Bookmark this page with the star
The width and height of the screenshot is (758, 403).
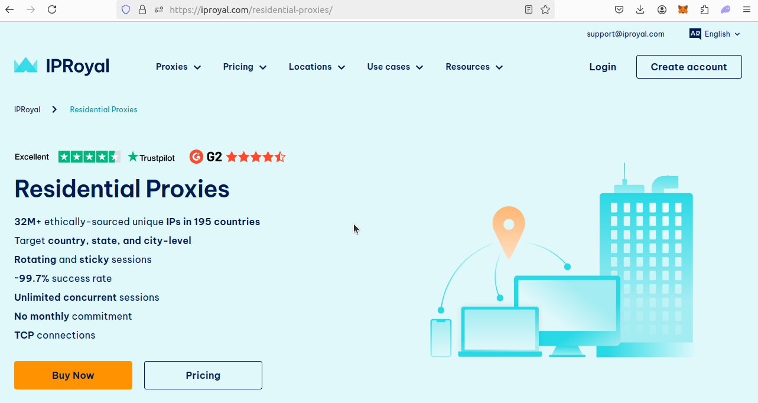pyautogui.click(x=545, y=9)
